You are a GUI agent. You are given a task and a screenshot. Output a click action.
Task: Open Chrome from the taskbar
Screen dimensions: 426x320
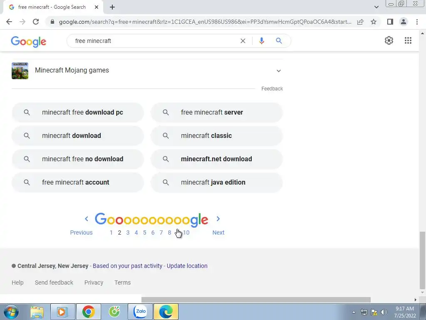[89, 312]
